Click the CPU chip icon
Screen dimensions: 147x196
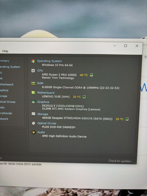[33, 71]
